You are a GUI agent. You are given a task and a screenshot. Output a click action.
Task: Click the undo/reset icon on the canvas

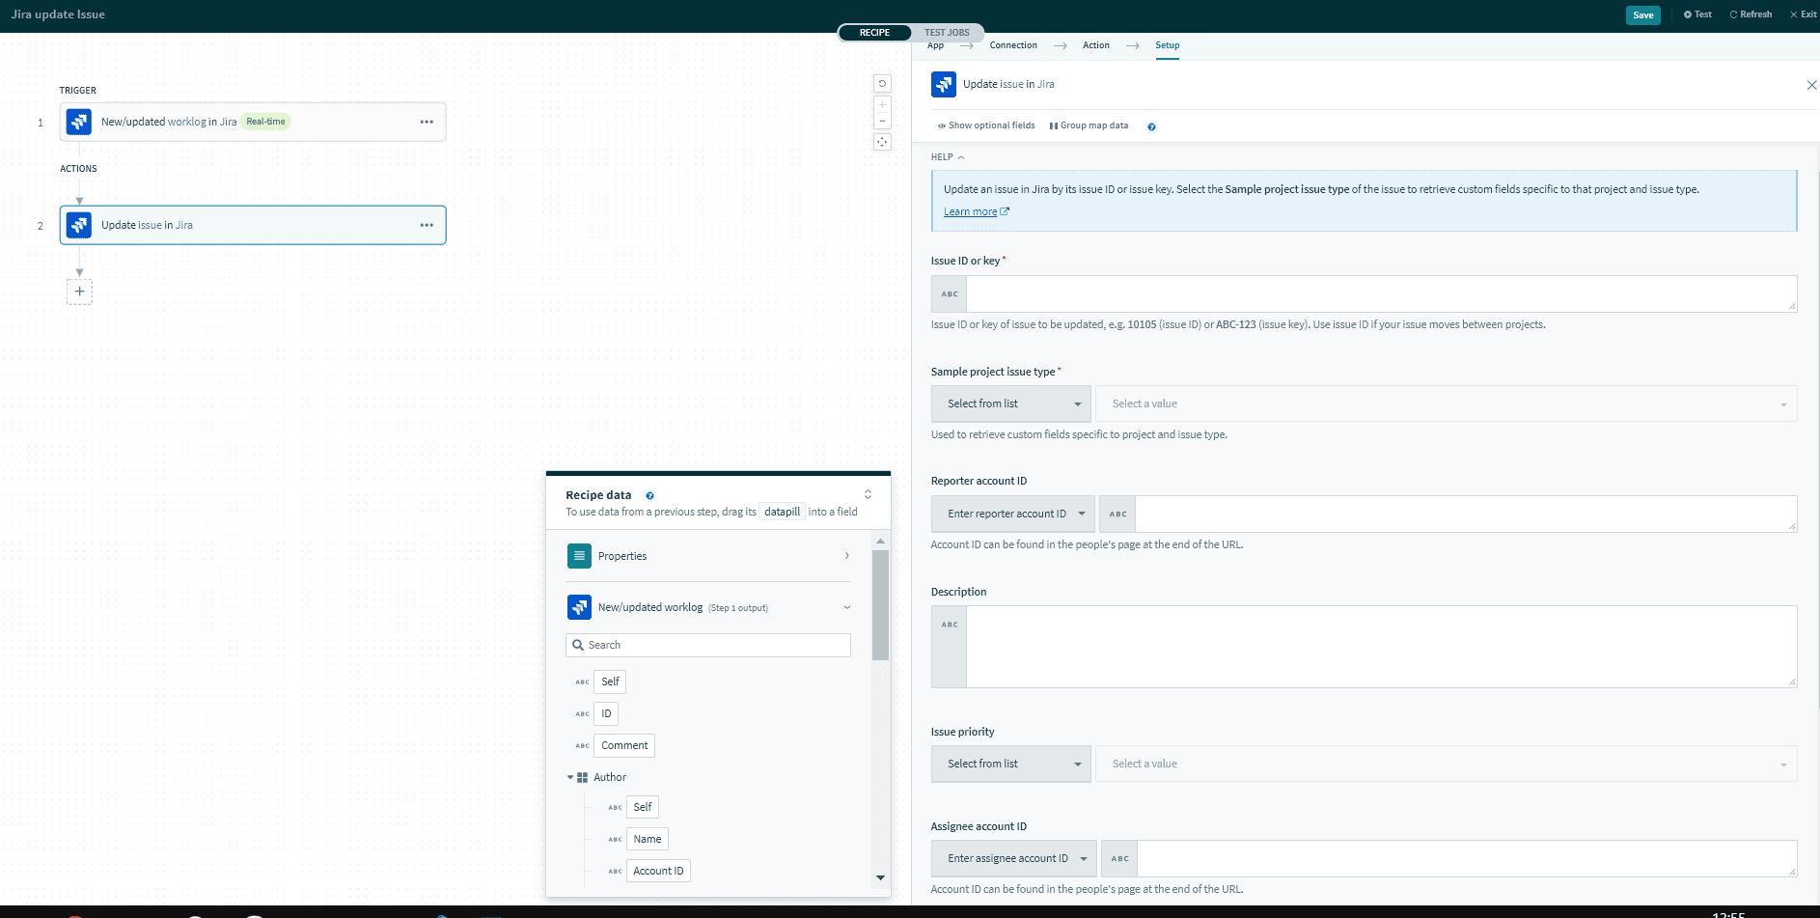(882, 84)
